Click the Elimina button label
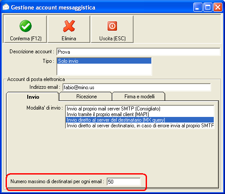The image size is (225, 194). pyautogui.click(x=69, y=39)
